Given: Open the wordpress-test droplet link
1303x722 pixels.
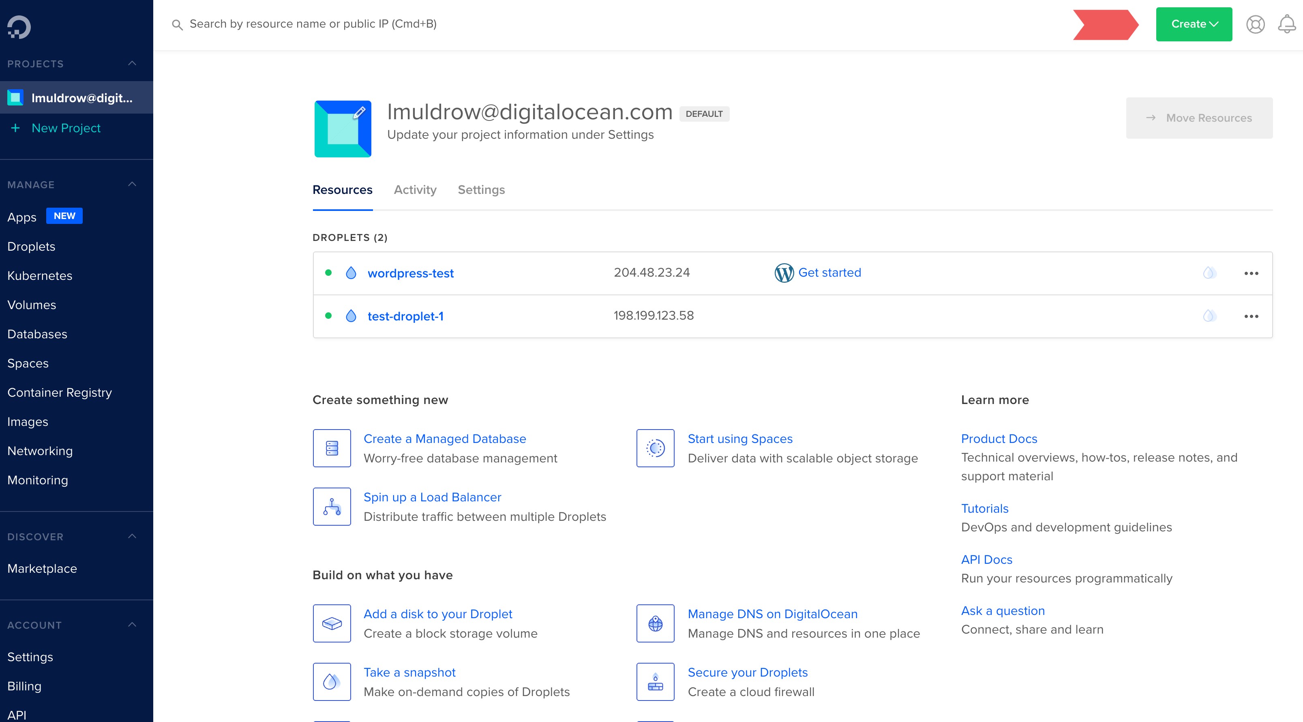Looking at the screenshot, I should click(x=410, y=273).
